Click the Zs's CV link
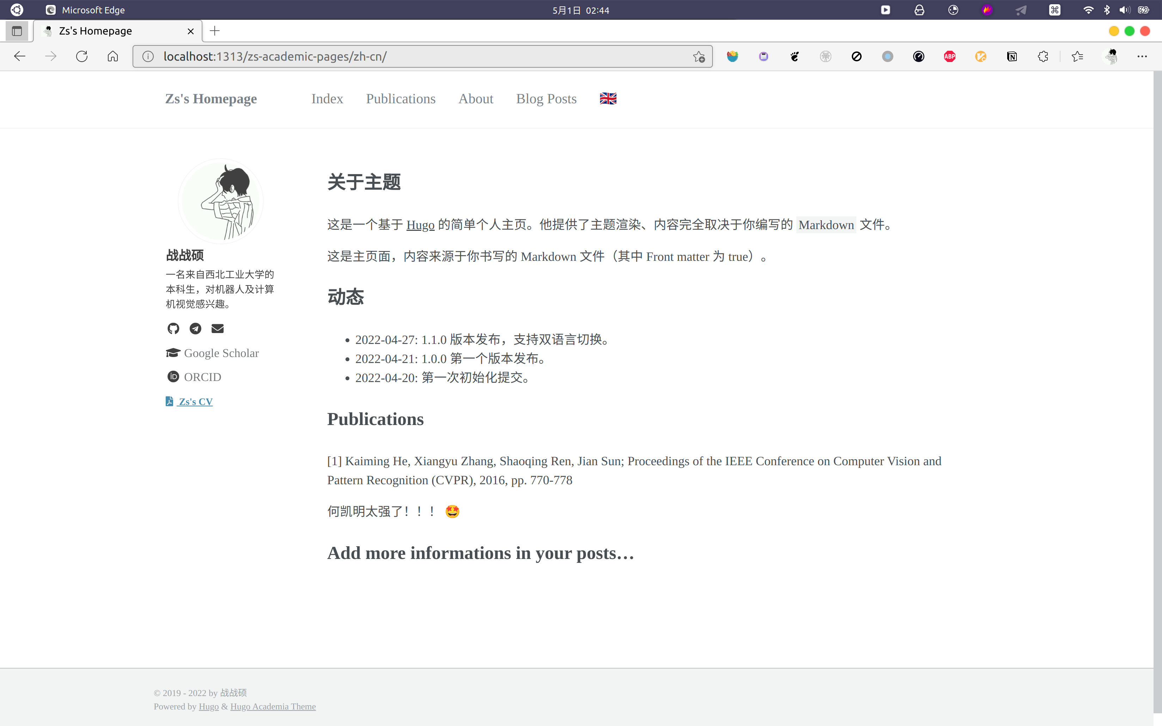 (196, 401)
